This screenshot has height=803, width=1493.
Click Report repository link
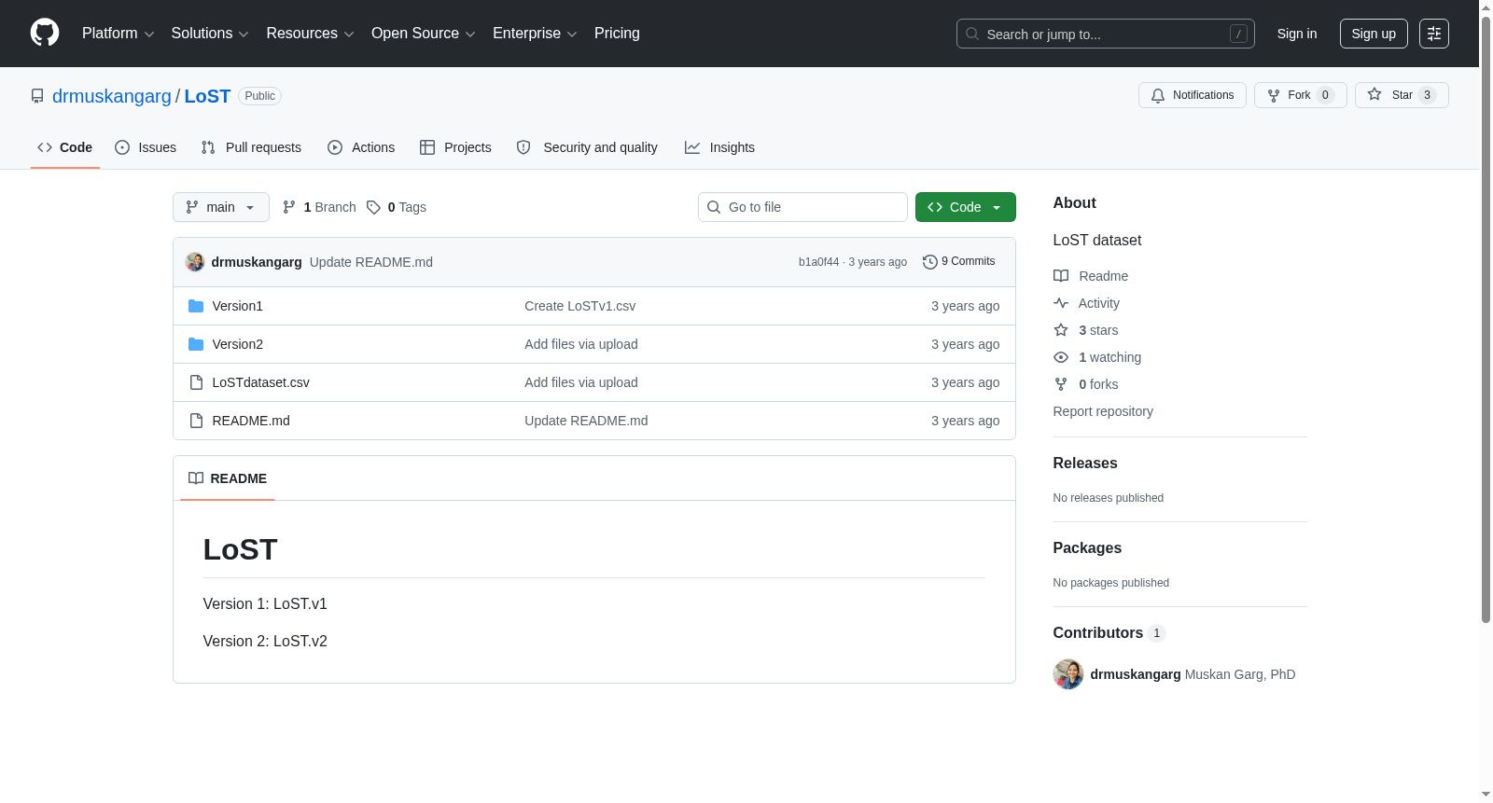(1103, 411)
